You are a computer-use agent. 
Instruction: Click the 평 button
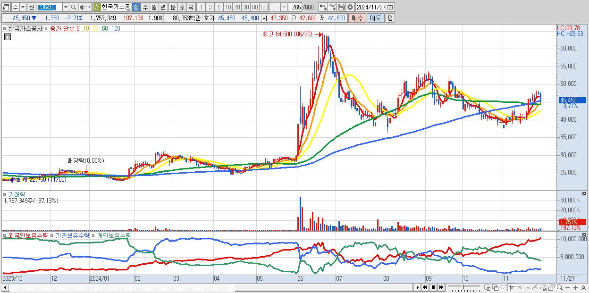point(390,18)
